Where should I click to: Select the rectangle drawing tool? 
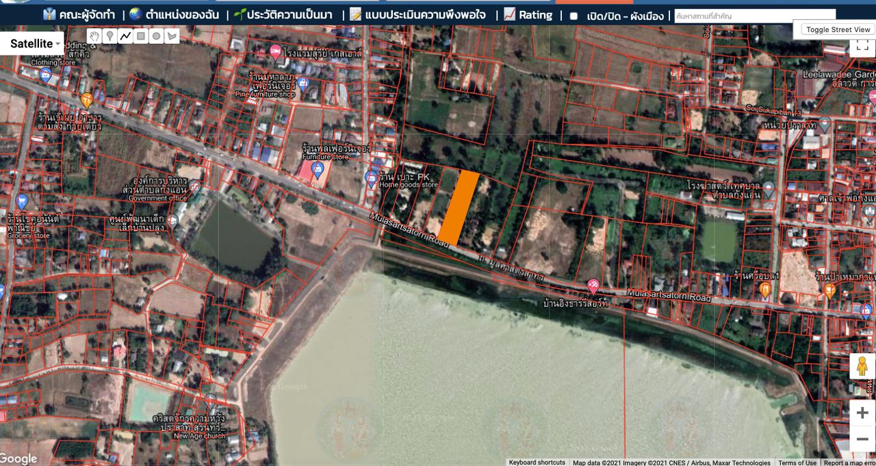141,36
